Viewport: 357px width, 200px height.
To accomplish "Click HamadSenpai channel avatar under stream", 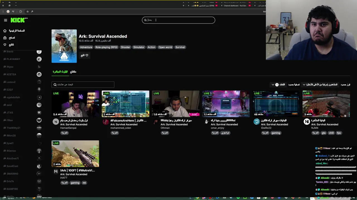I will point(56,122).
